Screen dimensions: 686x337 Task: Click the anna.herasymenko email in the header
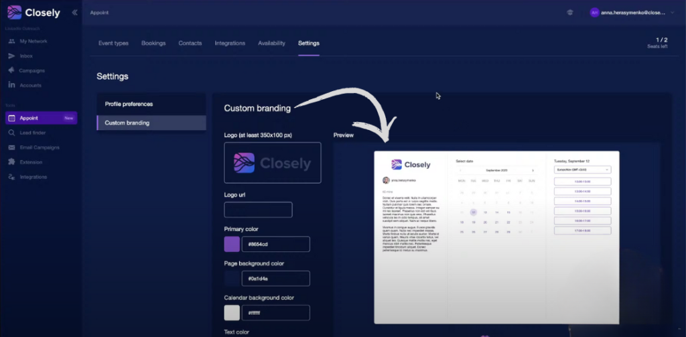pos(633,13)
